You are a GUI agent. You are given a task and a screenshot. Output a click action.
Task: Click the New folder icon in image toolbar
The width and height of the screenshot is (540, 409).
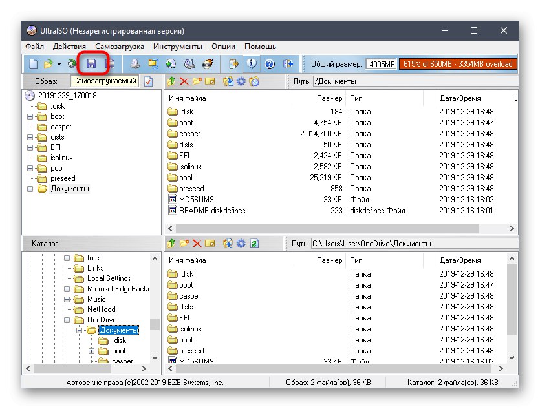[x=197, y=81]
